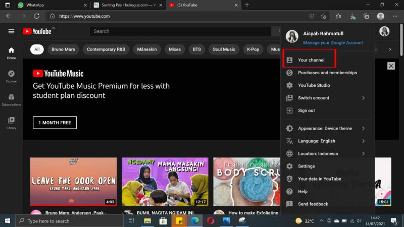The image size is (404, 227).
Task: Click the browser back arrow
Action: tap(9, 16)
